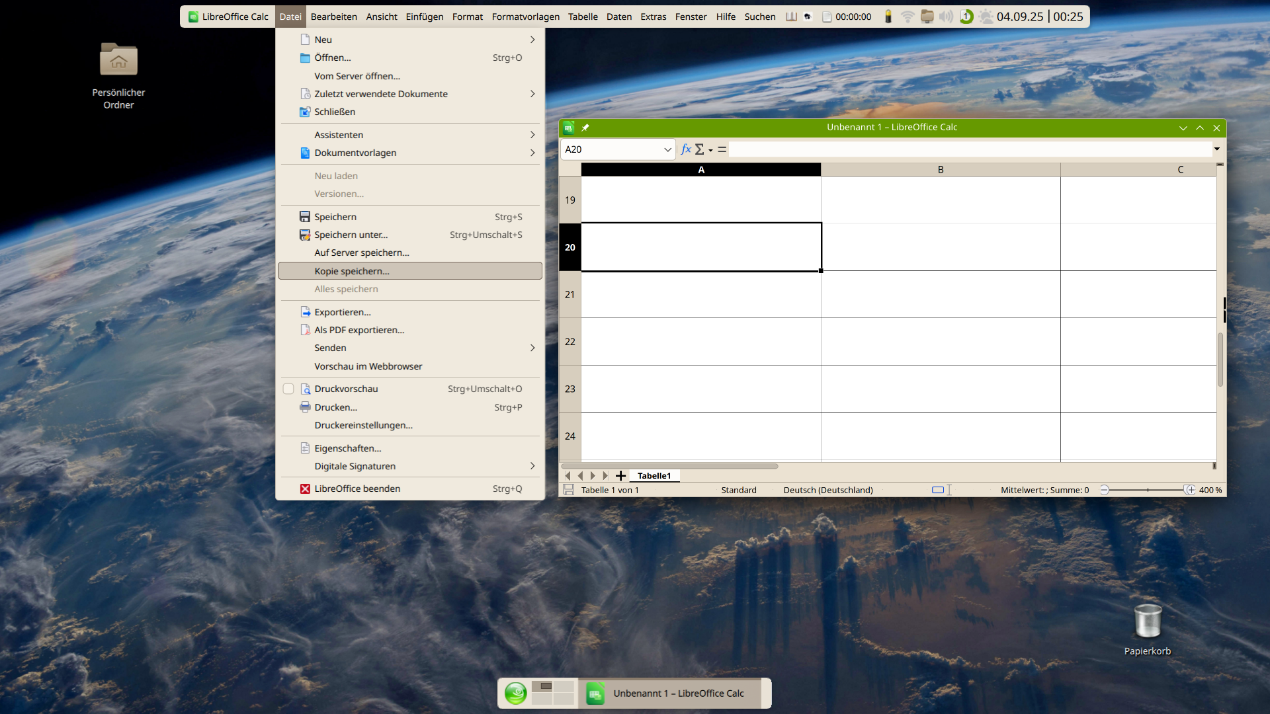
Task: Expand the formula bar with arrow
Action: 1216,149
